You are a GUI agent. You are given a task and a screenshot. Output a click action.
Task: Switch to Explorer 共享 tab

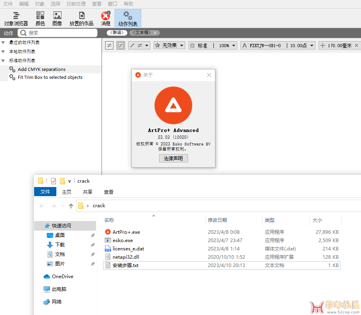[x=88, y=192]
